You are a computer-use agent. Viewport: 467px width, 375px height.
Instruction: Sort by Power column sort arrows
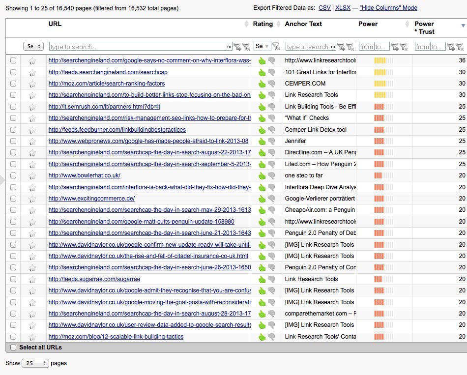408,24
